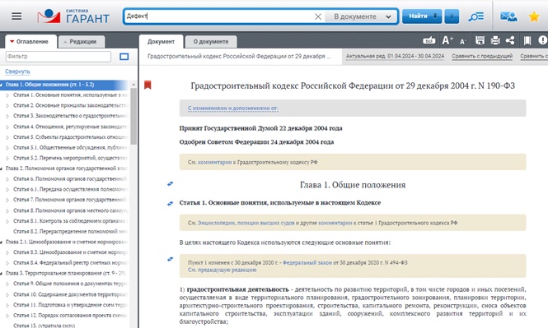Open the 'Федеральный закон' link from 30 декабря 2020
548x328 pixels.
pos(307,262)
